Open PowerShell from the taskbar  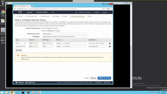(x=17, y=92)
